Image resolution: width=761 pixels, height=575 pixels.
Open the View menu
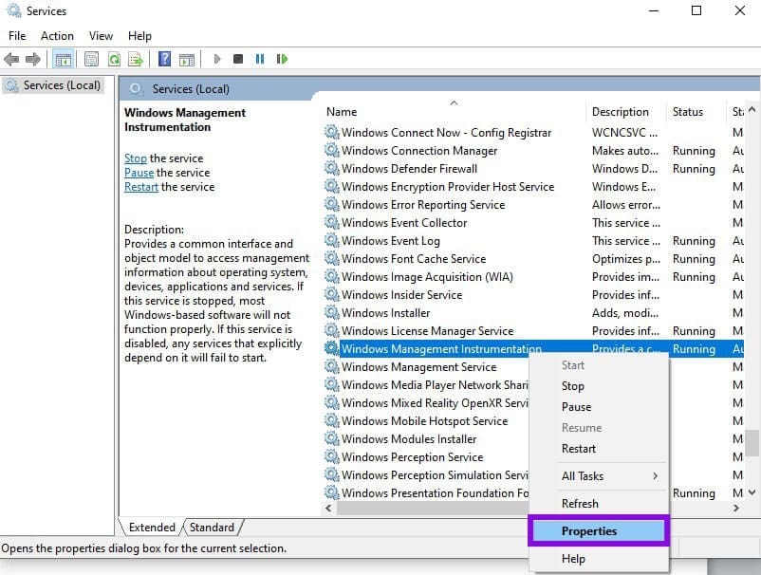[101, 36]
